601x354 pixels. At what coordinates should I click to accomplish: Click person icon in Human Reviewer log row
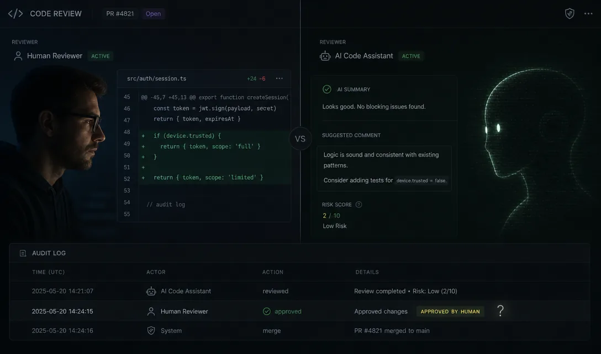pos(151,311)
